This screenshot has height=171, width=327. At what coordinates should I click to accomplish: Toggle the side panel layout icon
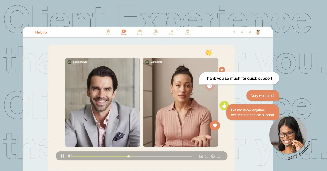219,156
